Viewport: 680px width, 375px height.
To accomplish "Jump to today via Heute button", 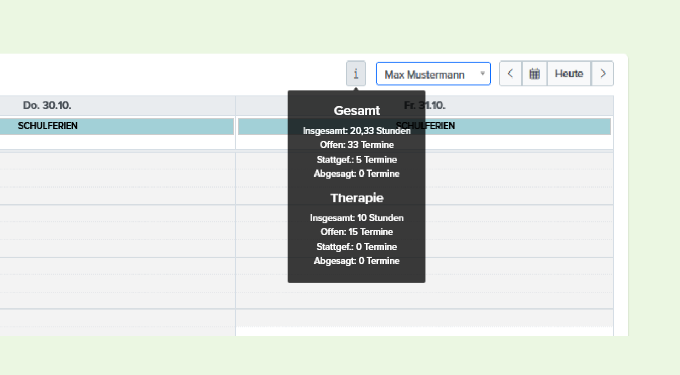I will 569,74.
